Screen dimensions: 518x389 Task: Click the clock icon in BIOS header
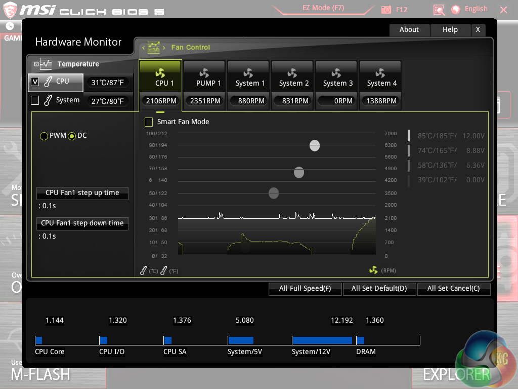click(10, 26)
